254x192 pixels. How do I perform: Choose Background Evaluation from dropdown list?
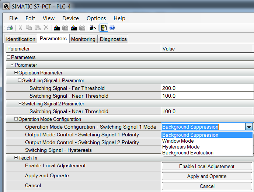tap(207, 153)
